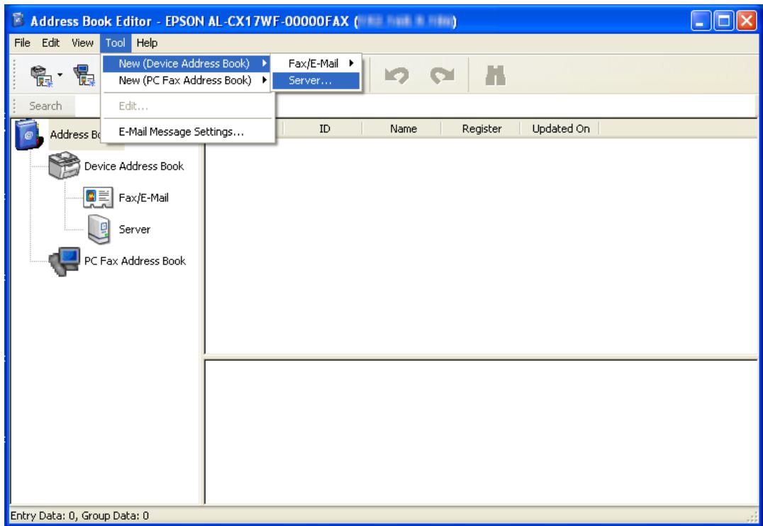763x526 pixels.
Task: Click the printer icon beside Device Address Book
Action: (x=65, y=166)
